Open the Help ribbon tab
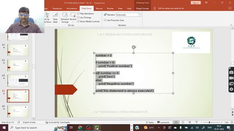Image resolution: width=234 pixels, height=131 pixels. (129, 8)
